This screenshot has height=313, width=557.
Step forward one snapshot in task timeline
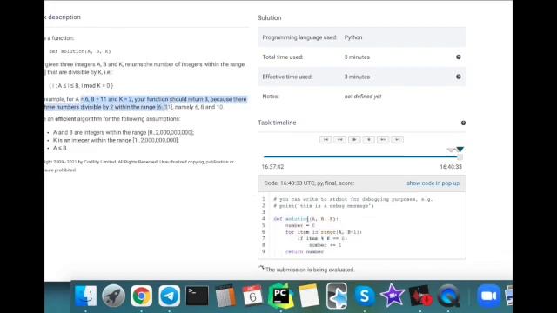[383, 139]
